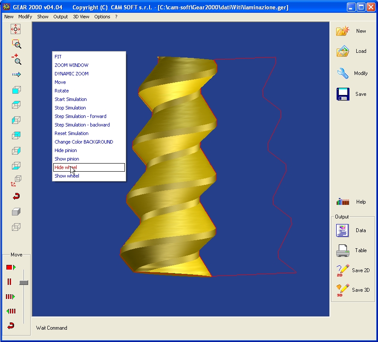Screen dimensions: 378x342
Task: Start simulation with red square play icon
Action: (x=11, y=267)
